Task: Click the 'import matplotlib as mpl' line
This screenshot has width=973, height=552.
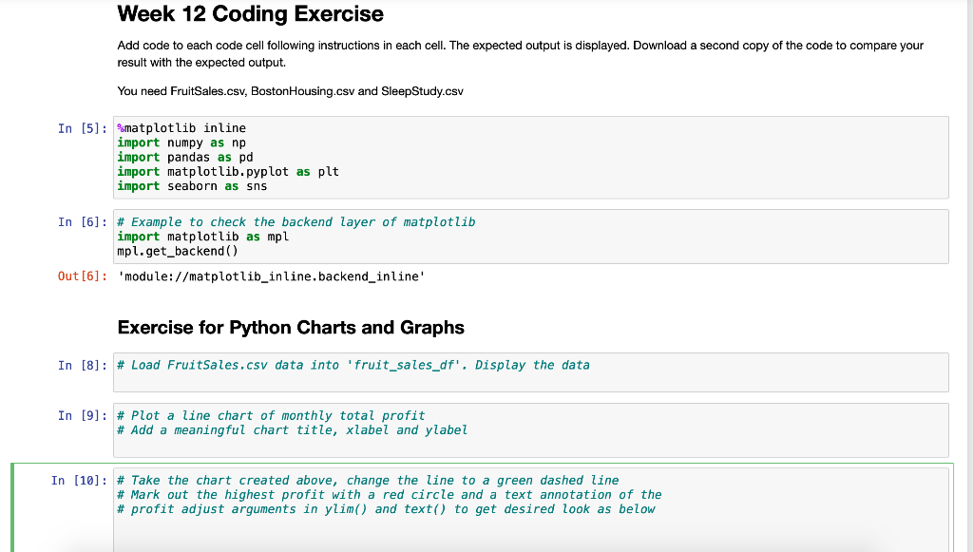Action: [203, 237]
